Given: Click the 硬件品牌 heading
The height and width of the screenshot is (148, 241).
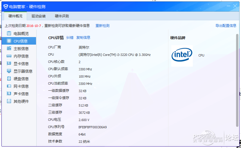Looking at the screenshot, I should click(178, 38).
